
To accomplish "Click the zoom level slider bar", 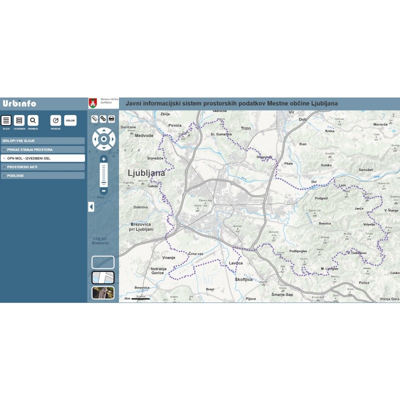I will 103,174.
